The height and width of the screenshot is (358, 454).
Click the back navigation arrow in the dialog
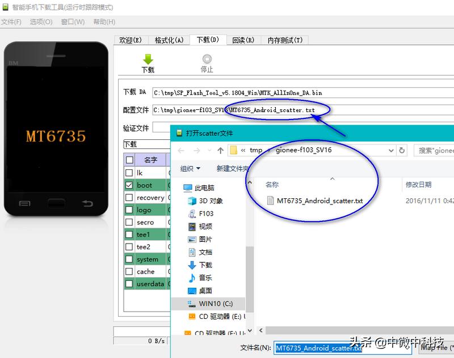(x=182, y=150)
